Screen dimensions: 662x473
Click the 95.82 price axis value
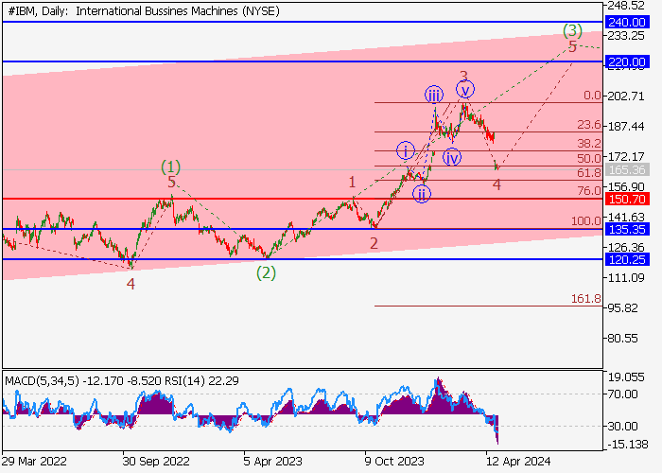[x=622, y=308]
